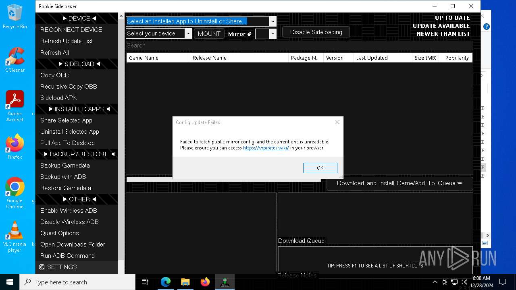The height and width of the screenshot is (290, 516).
Task: Collapse the SIDELOAD section header
Action: [77, 64]
